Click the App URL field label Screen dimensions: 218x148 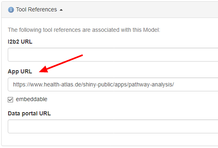[x=20, y=71]
